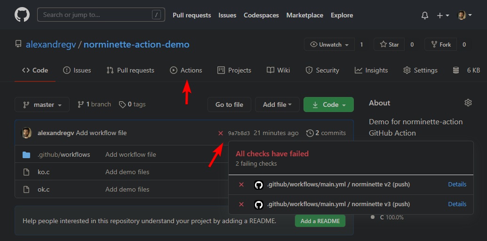
Task: Click the blue folder icon for .github/workflows
Action: [26, 154]
